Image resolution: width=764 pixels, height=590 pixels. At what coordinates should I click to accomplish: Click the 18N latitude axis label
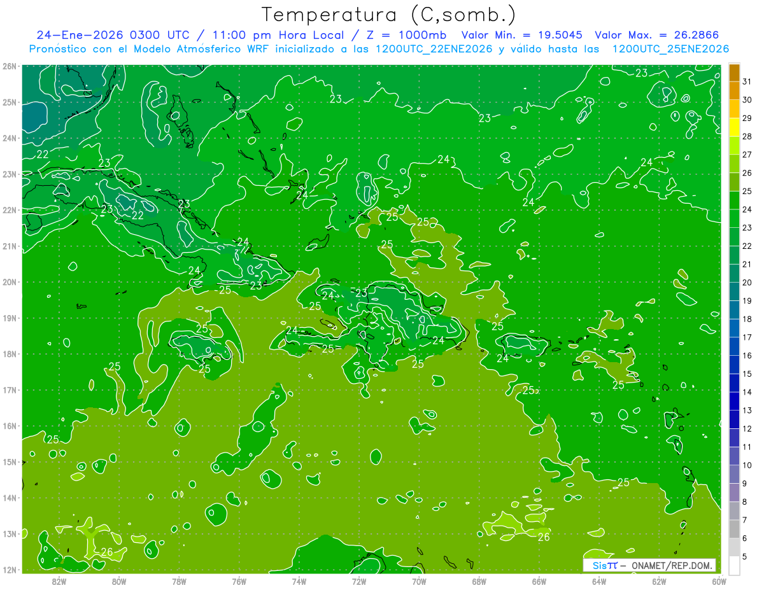coord(10,354)
